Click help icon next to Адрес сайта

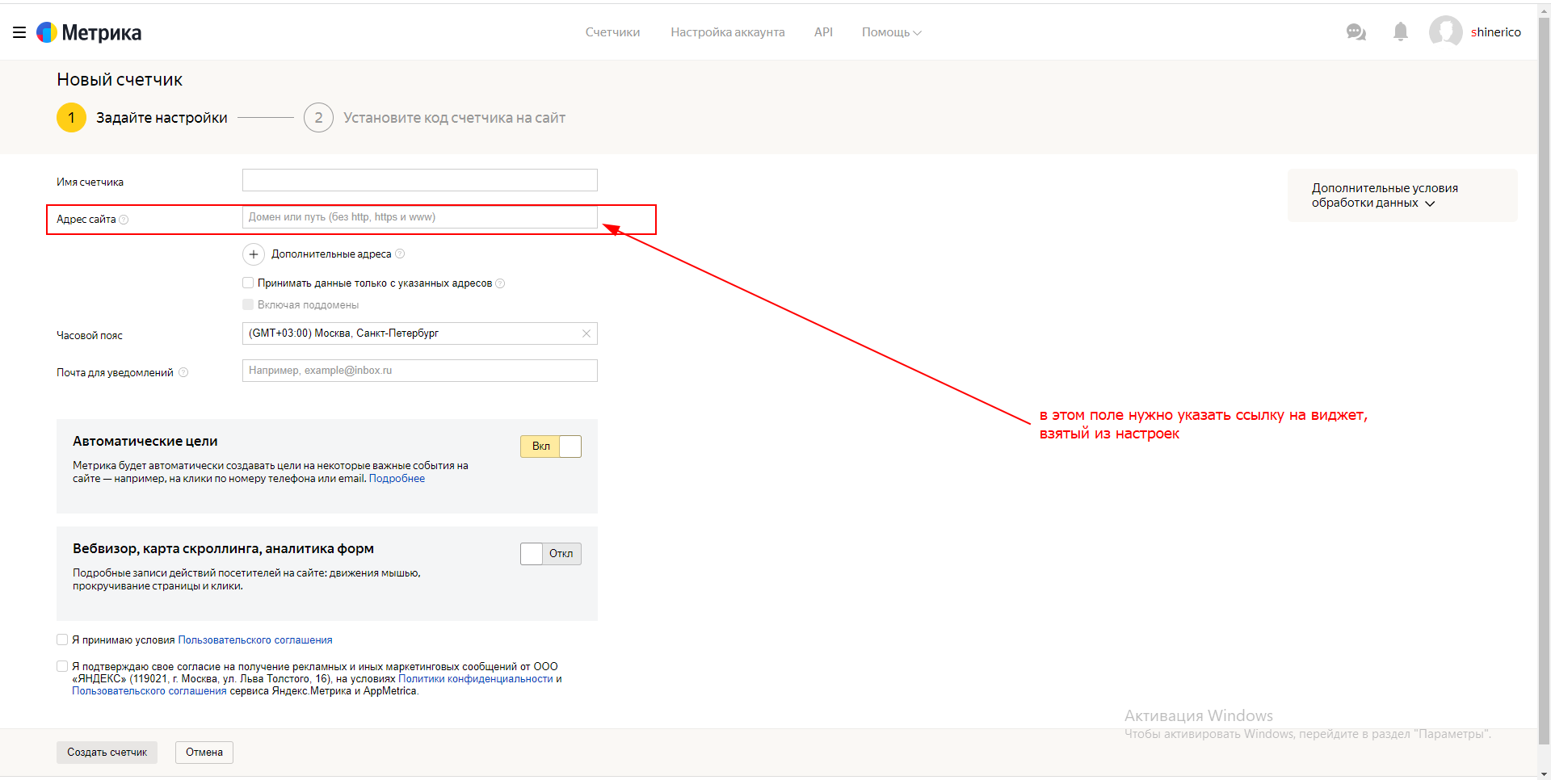tap(124, 220)
